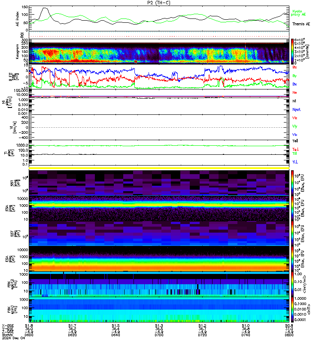This screenshot has height=344, width=322.
Task: Click the 0720 time tick label
Action: (x=202, y=335)
